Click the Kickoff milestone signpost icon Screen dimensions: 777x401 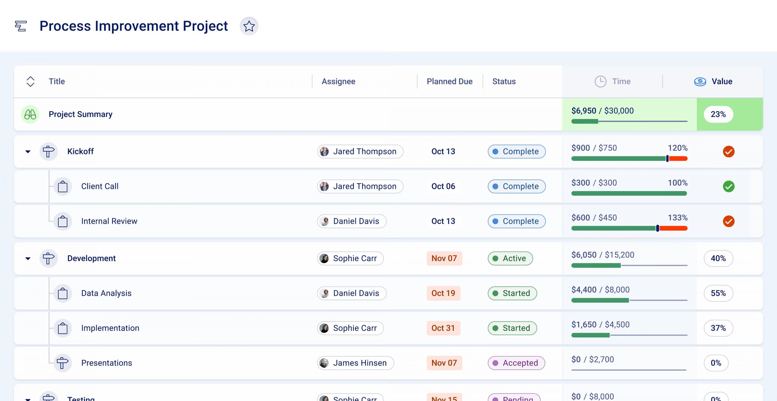pyautogui.click(x=49, y=151)
